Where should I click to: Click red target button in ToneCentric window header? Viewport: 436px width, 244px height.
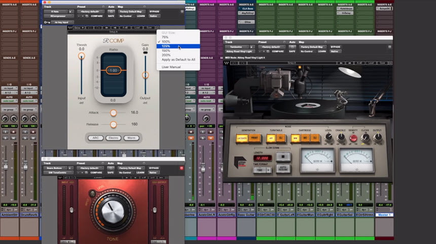pyautogui.click(x=181, y=168)
